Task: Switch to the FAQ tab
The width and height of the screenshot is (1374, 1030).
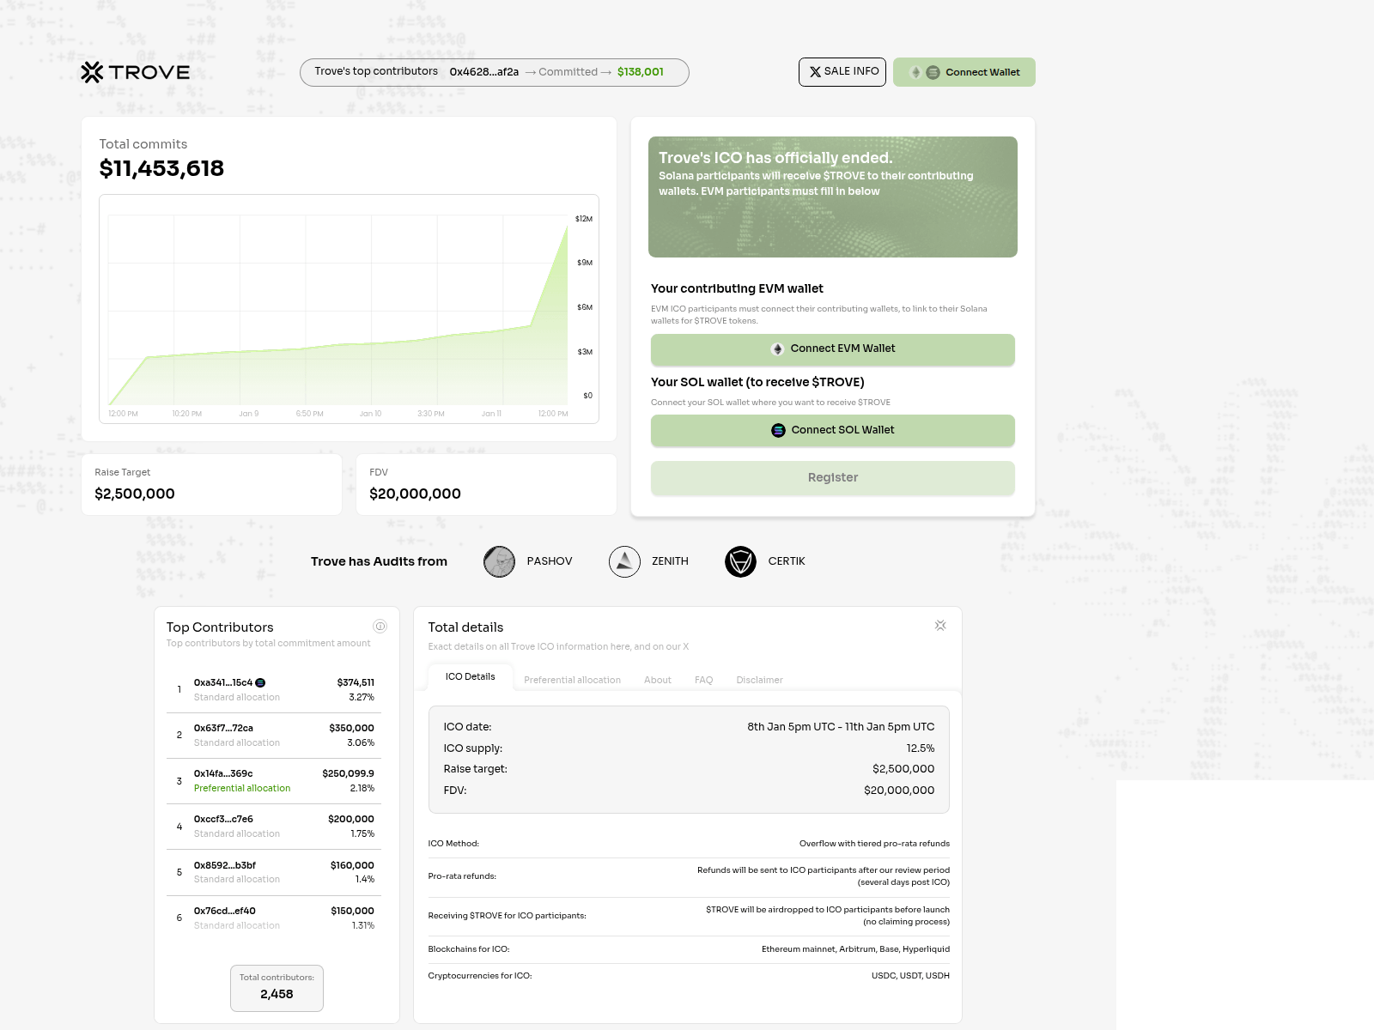Action: point(703,680)
